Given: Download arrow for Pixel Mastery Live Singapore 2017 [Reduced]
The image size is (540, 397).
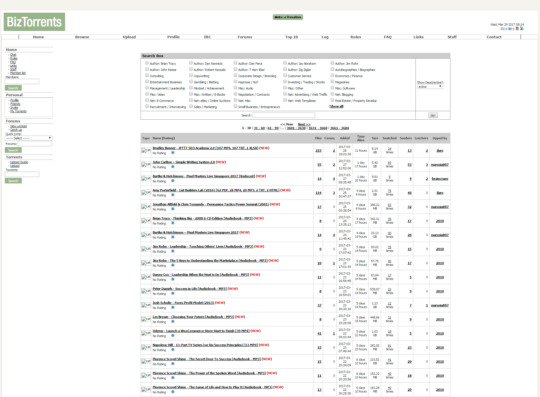Looking at the screenshot, I should [173, 181].
